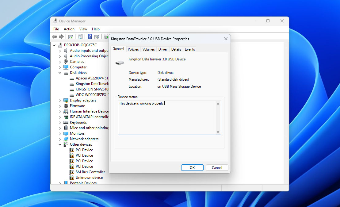Click the Properties toolbar icon
Screen dimensions: 340x207
click(80, 37)
